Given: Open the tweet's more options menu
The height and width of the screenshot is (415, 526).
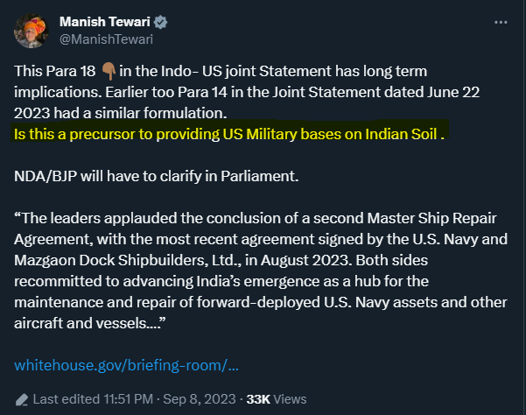Looking at the screenshot, I should [x=500, y=21].
